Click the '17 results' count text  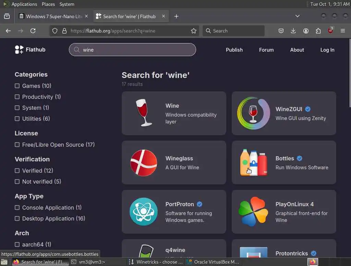(x=132, y=84)
